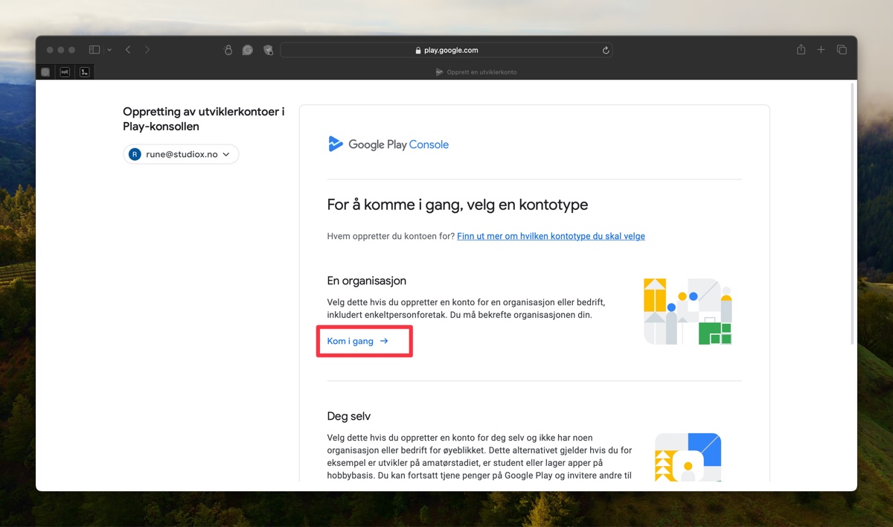Click the Grammarly extension icon in toolbar
893x527 pixels.
click(248, 50)
